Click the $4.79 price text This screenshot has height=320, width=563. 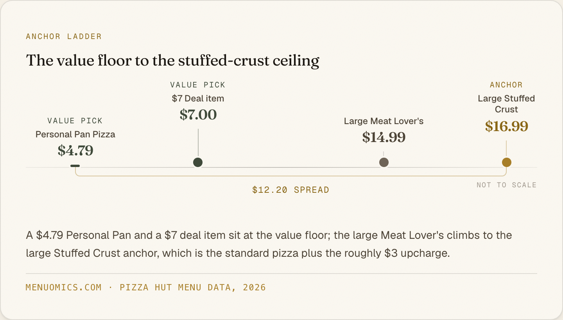point(75,151)
